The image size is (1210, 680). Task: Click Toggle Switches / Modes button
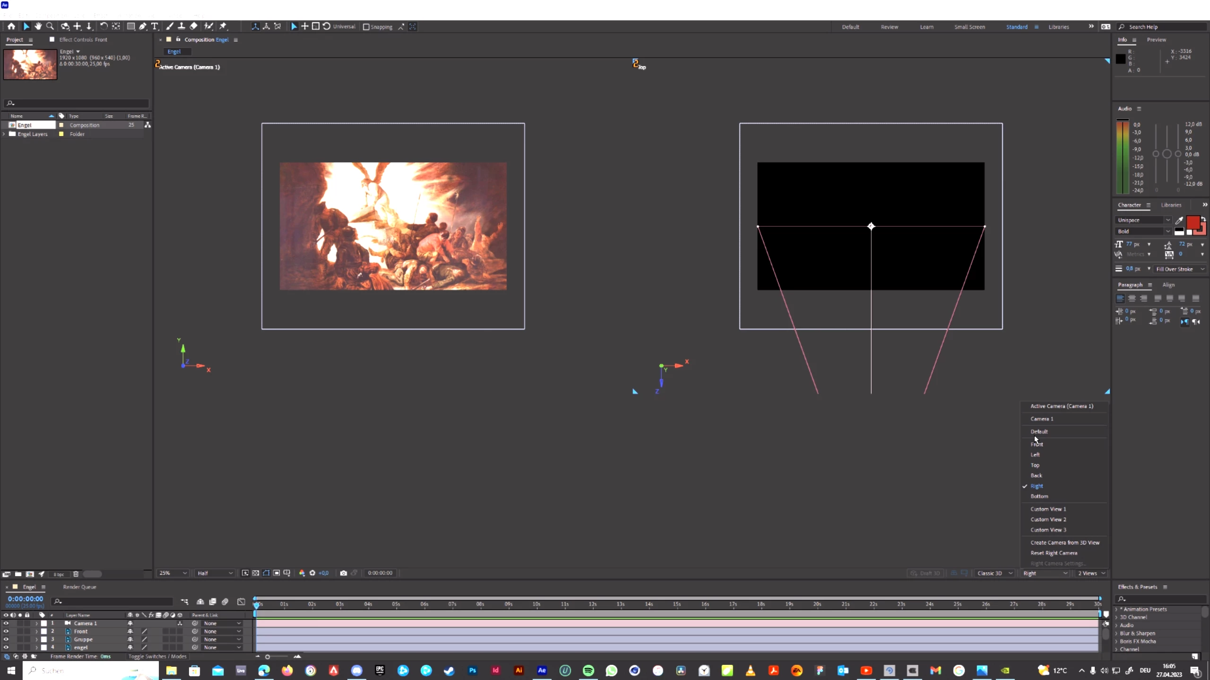point(157,656)
